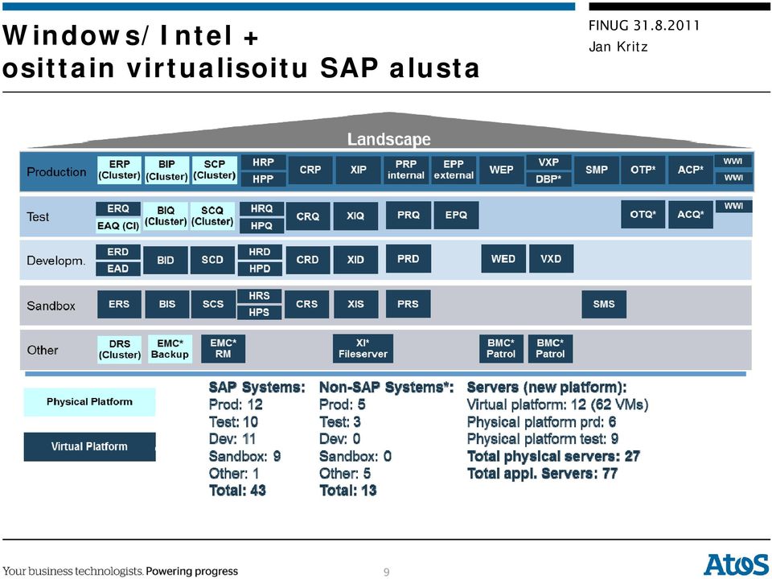Select the DBP* box
This screenshot has width=772, height=579.
[548, 179]
